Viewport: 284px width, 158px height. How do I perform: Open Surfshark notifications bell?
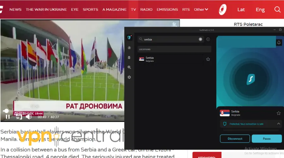pos(279,42)
